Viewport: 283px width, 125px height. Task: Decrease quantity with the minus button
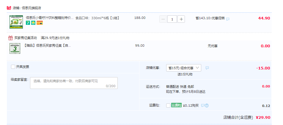163,19
